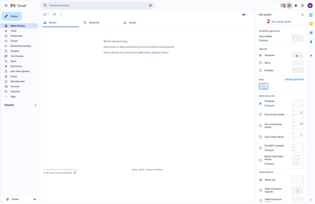Select Gelen kutusunun sağında reading pane
This screenshot has height=204, width=315.
261,190
